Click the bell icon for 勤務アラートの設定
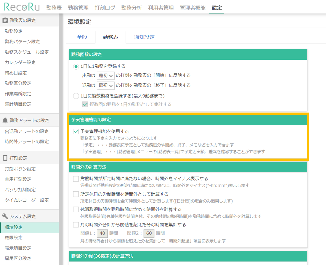The height and width of the screenshot is (265, 326). (x=5, y=120)
